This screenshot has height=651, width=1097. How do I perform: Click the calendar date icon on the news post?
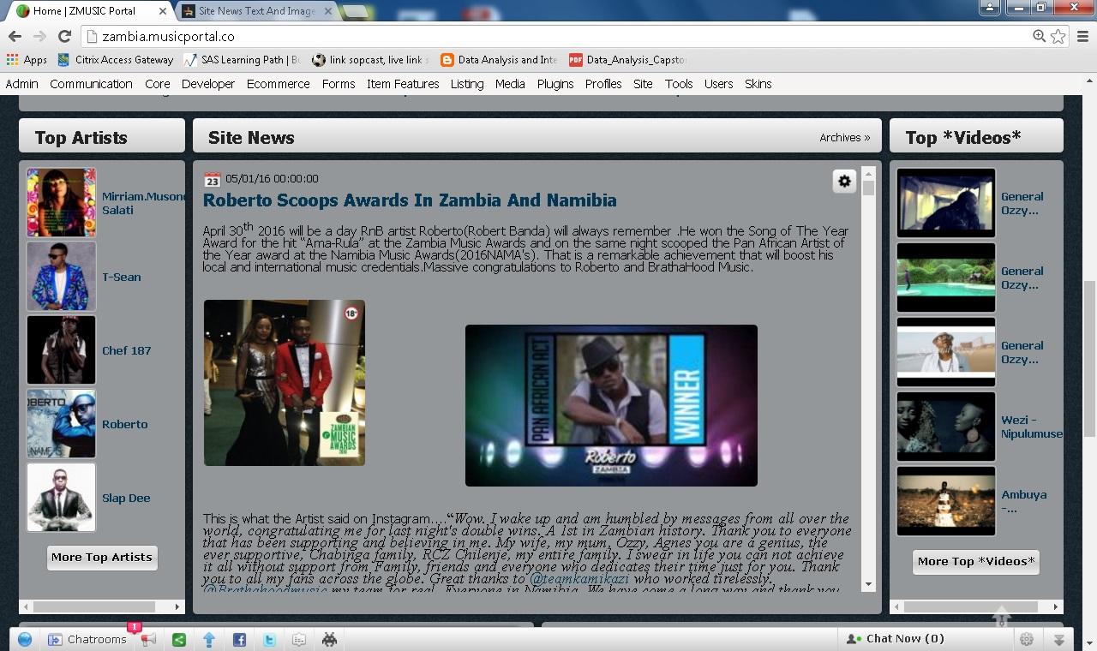[x=212, y=179]
